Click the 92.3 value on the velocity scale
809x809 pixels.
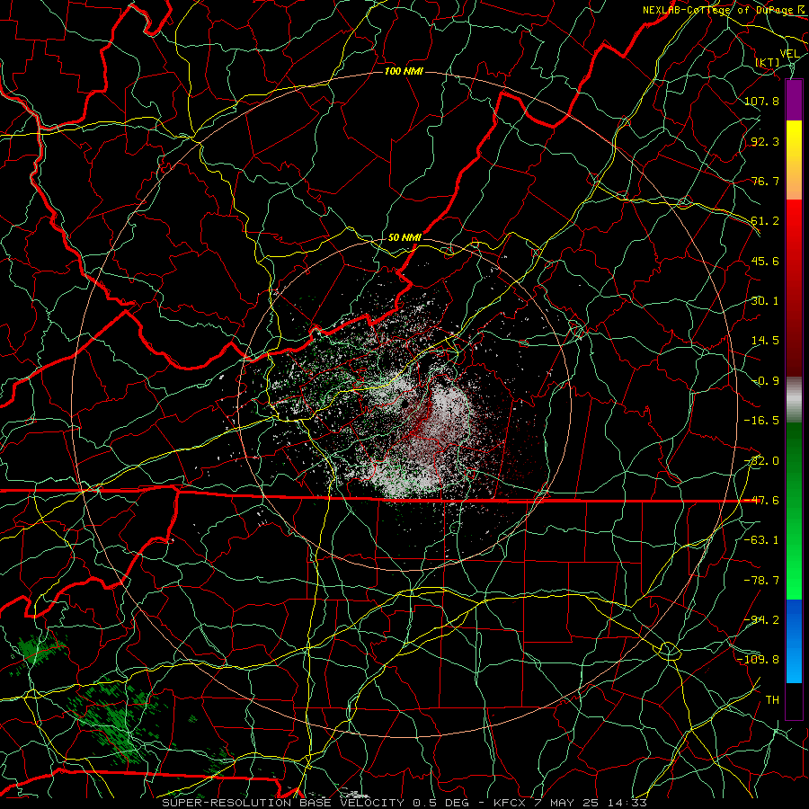(765, 141)
